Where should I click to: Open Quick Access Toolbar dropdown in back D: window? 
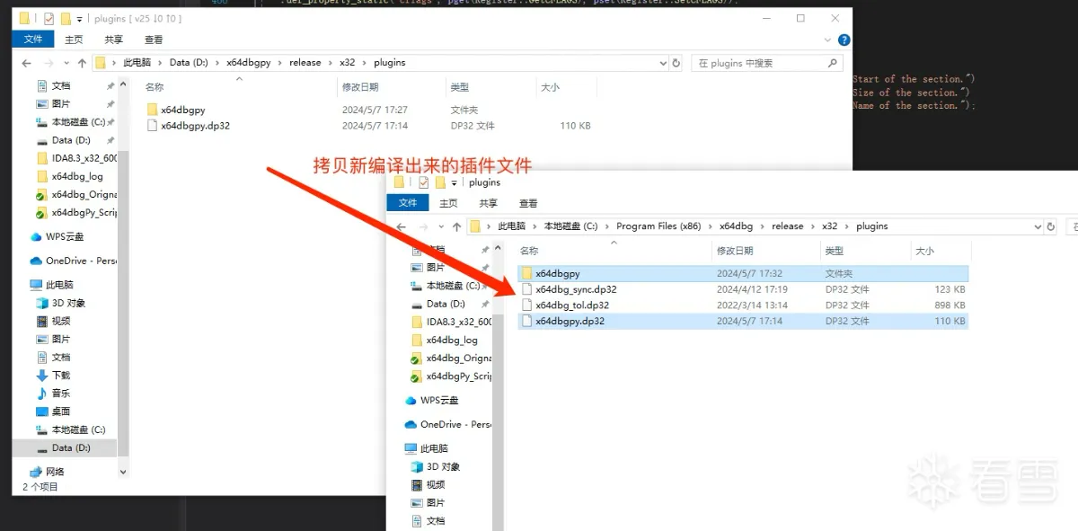click(79, 19)
